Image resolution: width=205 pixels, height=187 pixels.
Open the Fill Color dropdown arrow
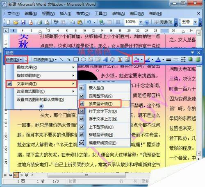pyautogui.click(x=142, y=59)
